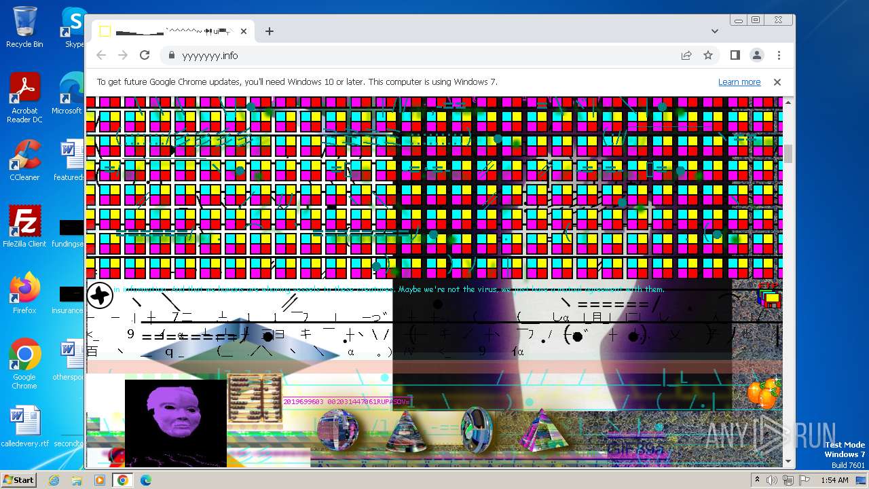
Task: Open File Explorer from taskbar
Action: tap(77, 480)
